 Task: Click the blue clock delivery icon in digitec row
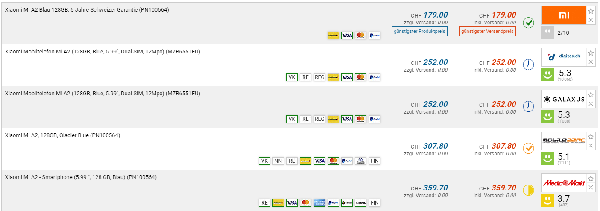point(529,64)
